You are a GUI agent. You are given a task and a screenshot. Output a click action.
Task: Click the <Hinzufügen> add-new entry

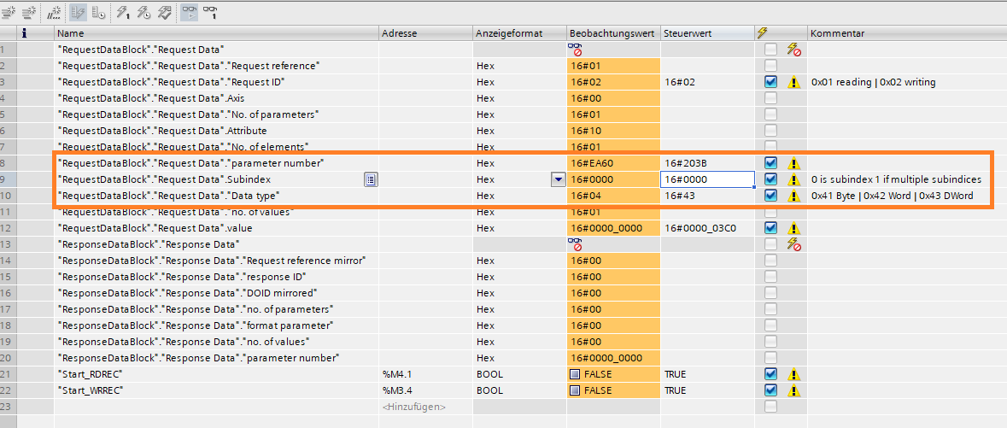pyautogui.click(x=413, y=407)
